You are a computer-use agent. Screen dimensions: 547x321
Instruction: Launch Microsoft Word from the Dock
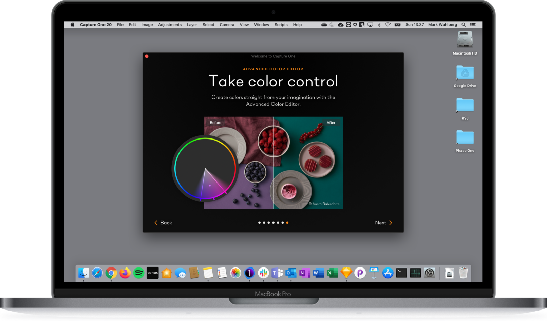(x=318, y=273)
